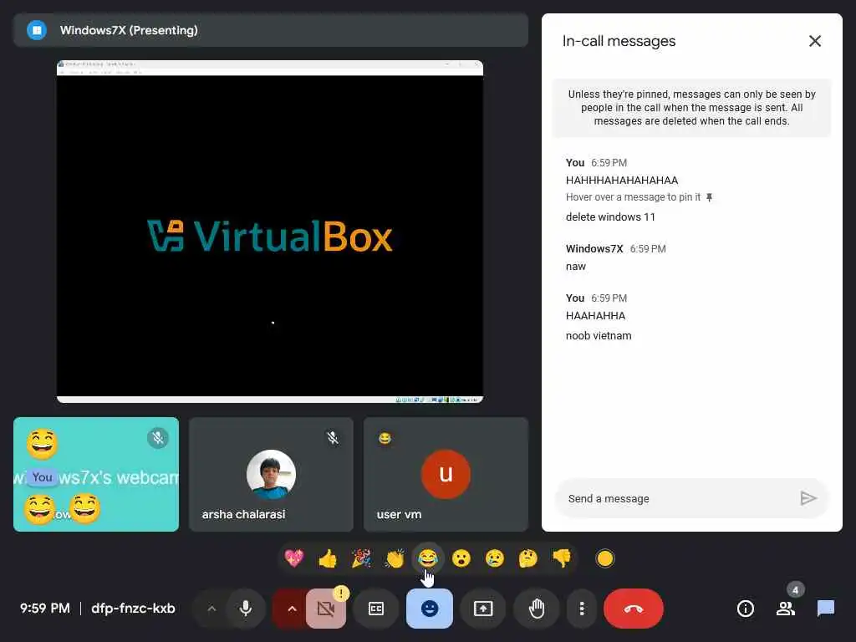This screenshot has height=642, width=856.
Task: Click the participant count badge 4
Action: click(795, 590)
